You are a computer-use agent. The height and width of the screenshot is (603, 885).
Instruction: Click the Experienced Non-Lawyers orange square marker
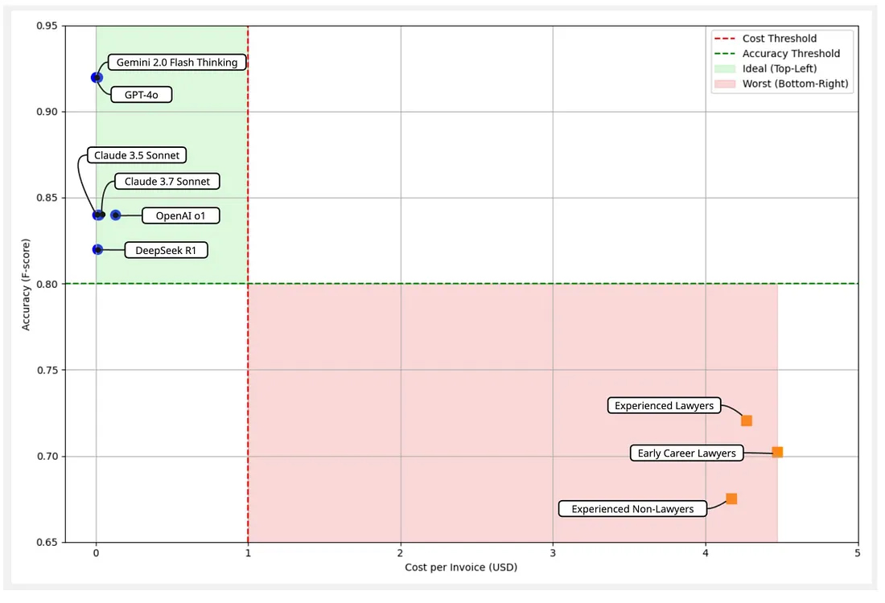[731, 499]
